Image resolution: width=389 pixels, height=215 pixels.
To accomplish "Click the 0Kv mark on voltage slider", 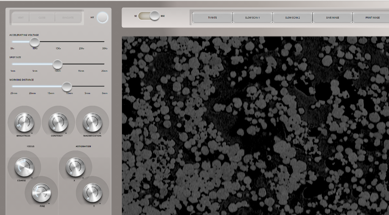I will 13,48.
